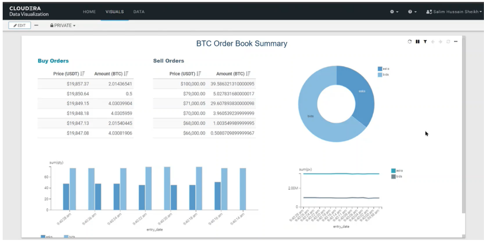Viewport: 484px width, 243px height.
Task: Open the HOME tab
Action: click(89, 12)
